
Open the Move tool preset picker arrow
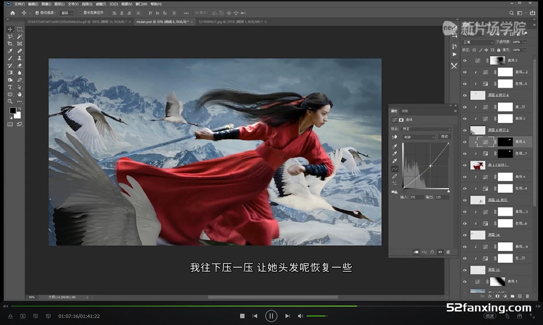30,13
